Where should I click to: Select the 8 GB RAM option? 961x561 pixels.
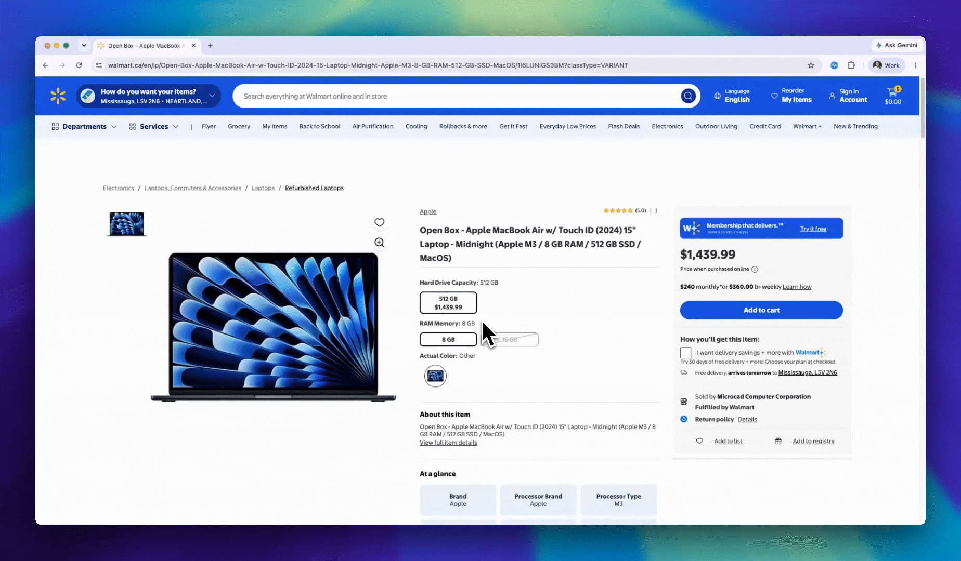(x=448, y=340)
